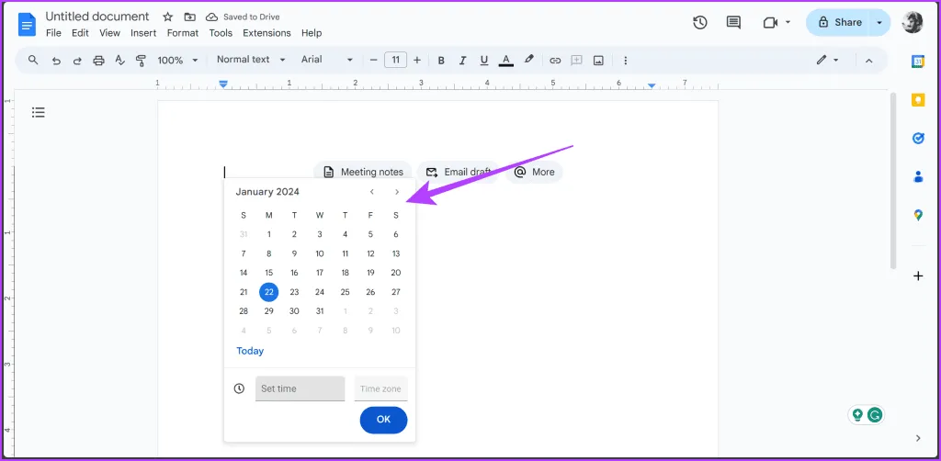941x461 pixels.
Task: Click OK in the date picker
Action: [x=383, y=419]
